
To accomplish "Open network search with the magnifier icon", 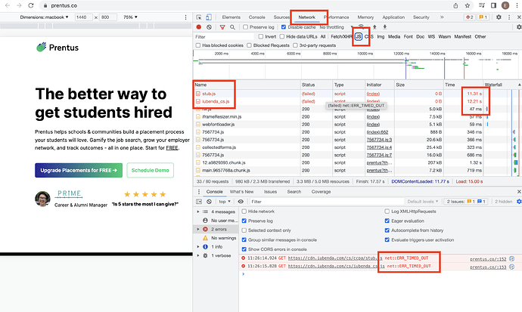I will 232,27.
